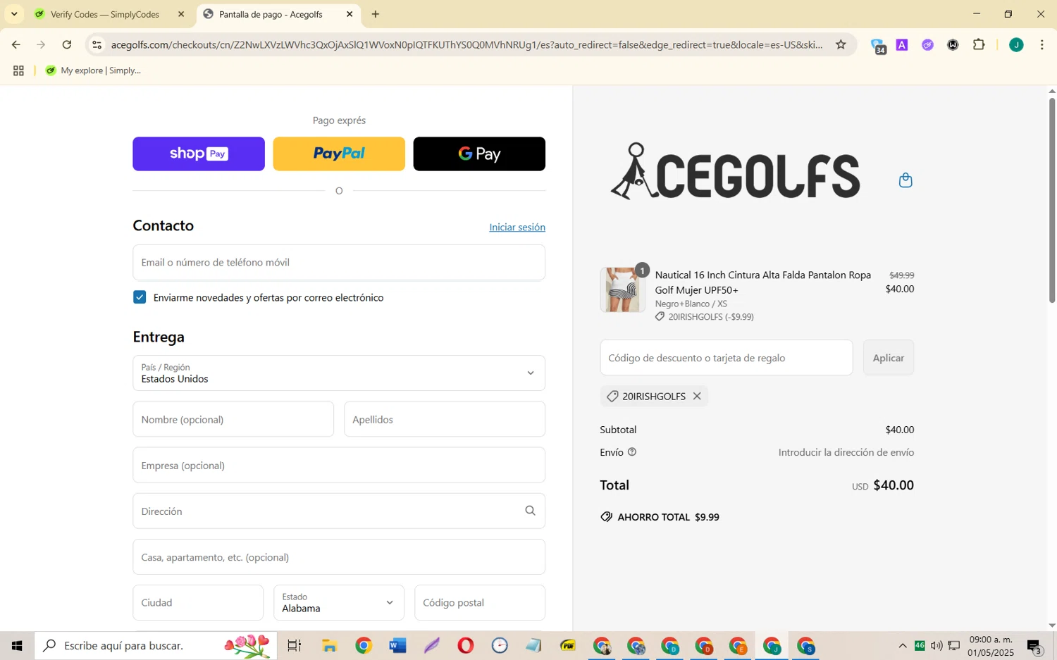Select the Pantalla de pago Acegolfs tab
Viewport: 1057px width, 660px height.
pos(271,14)
